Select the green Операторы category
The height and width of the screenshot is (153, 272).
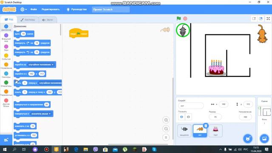(x=6, y=84)
